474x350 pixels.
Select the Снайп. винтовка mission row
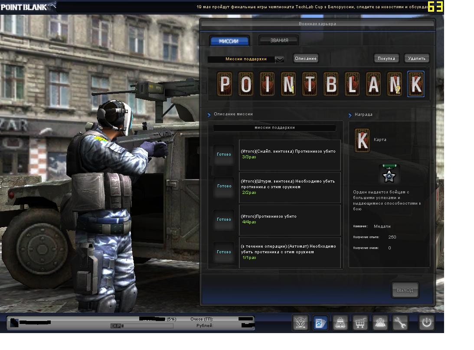click(290, 155)
